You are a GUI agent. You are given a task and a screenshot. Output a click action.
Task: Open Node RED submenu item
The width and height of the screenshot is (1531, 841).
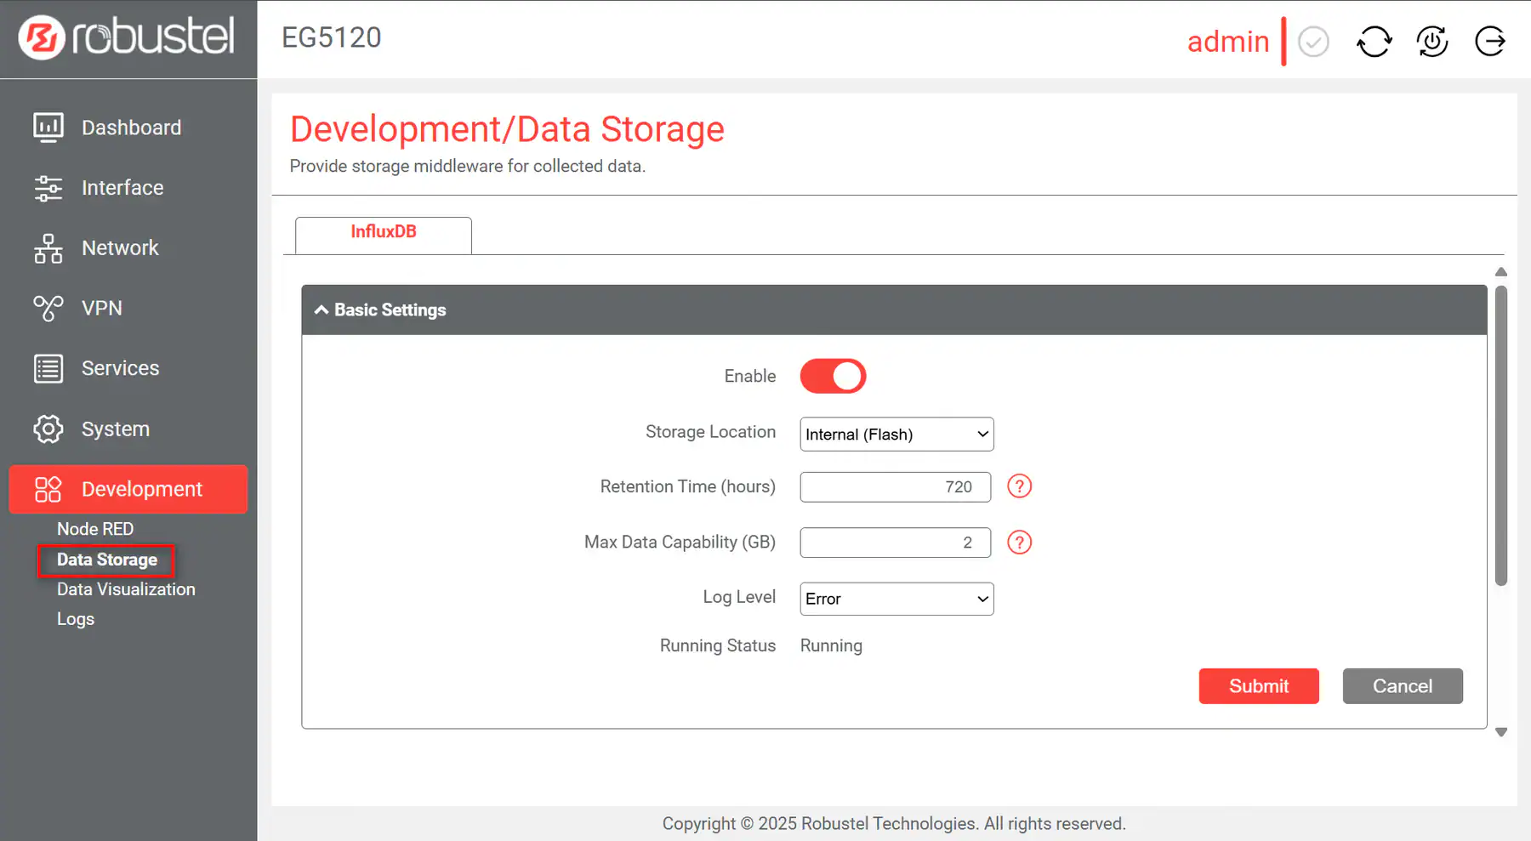point(95,529)
